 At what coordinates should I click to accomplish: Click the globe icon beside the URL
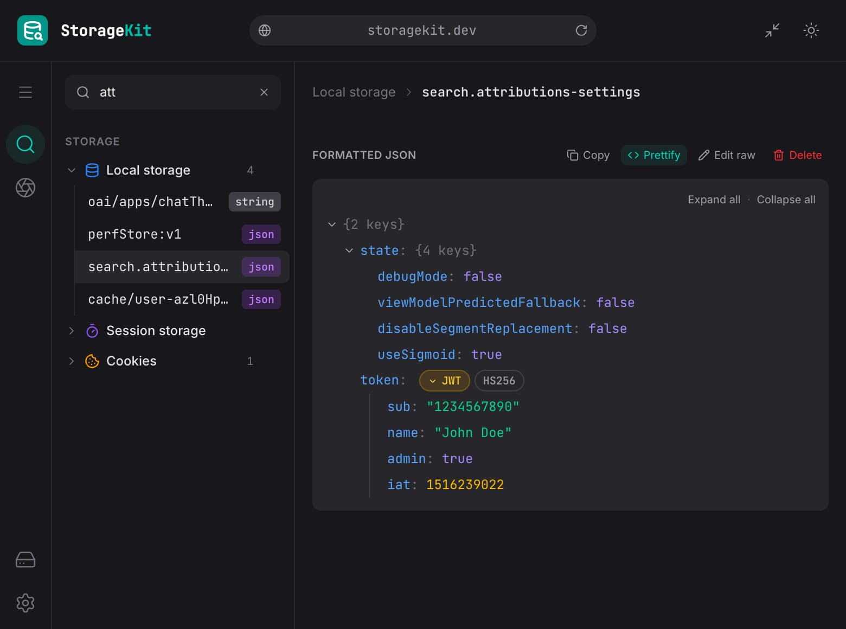tap(264, 30)
